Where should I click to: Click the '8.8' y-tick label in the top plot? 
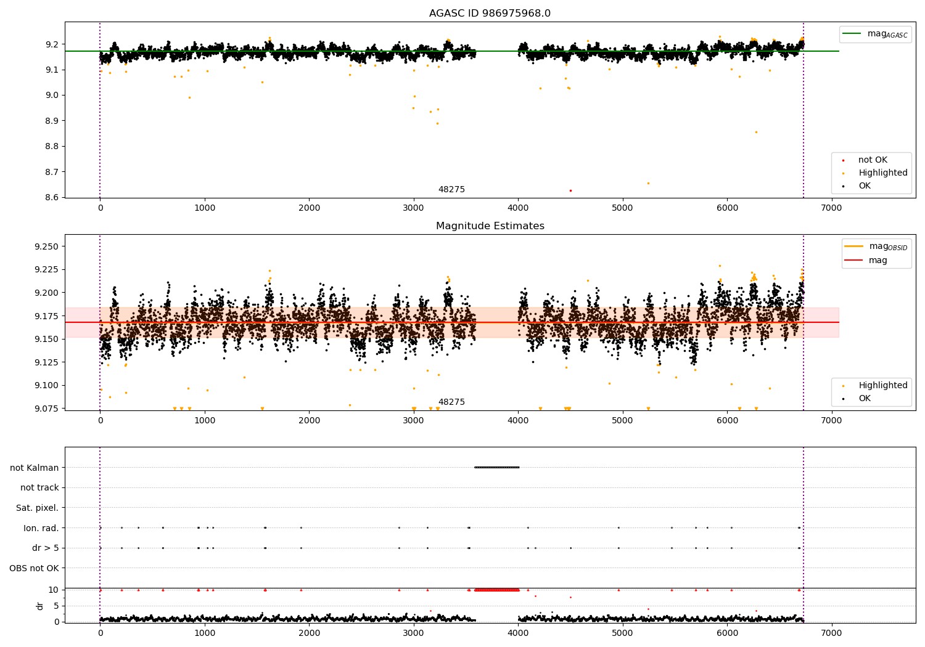click(x=52, y=147)
